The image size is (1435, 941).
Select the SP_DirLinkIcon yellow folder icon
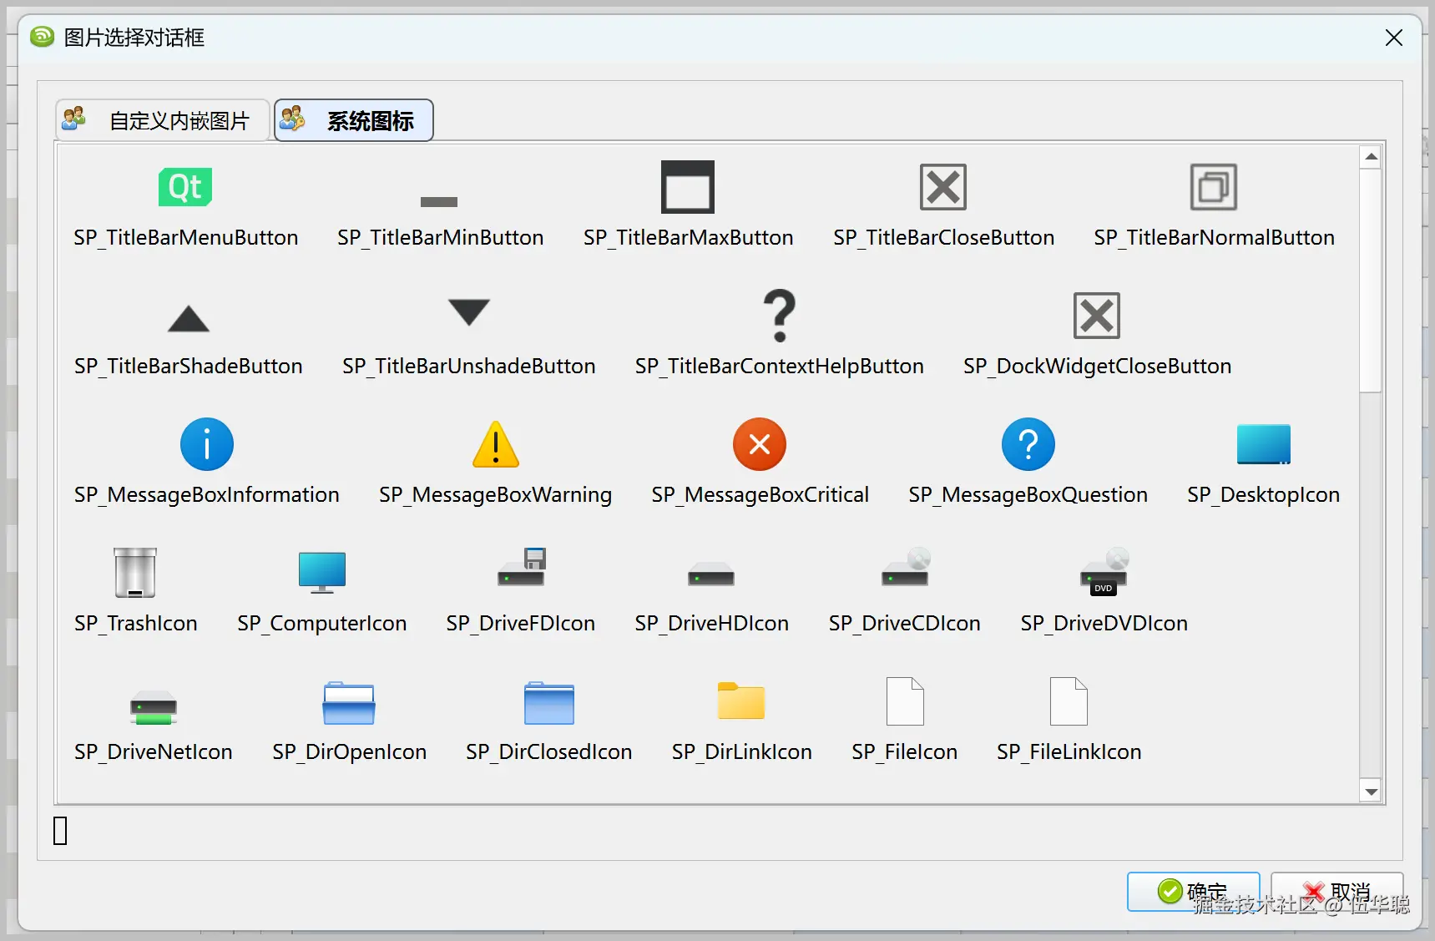[741, 701]
